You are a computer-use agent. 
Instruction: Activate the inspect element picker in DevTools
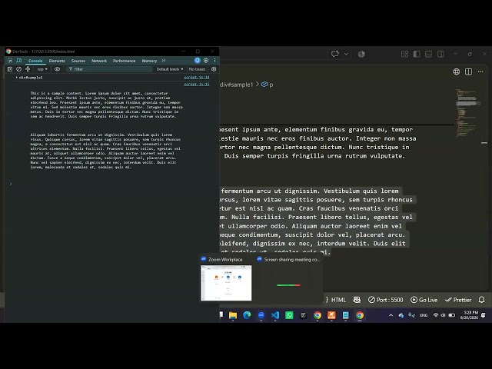[10, 61]
